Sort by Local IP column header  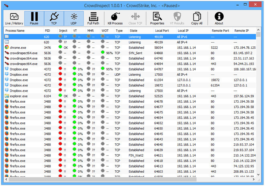pyautogui.click(x=183, y=31)
